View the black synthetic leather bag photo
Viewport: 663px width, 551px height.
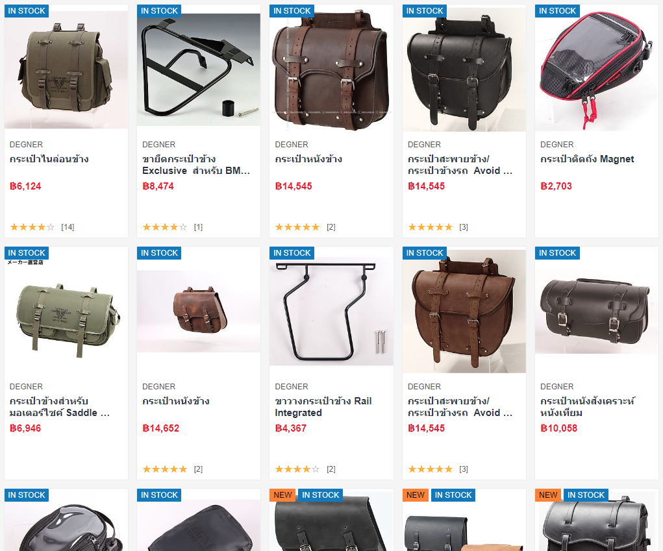pyautogui.click(x=597, y=312)
